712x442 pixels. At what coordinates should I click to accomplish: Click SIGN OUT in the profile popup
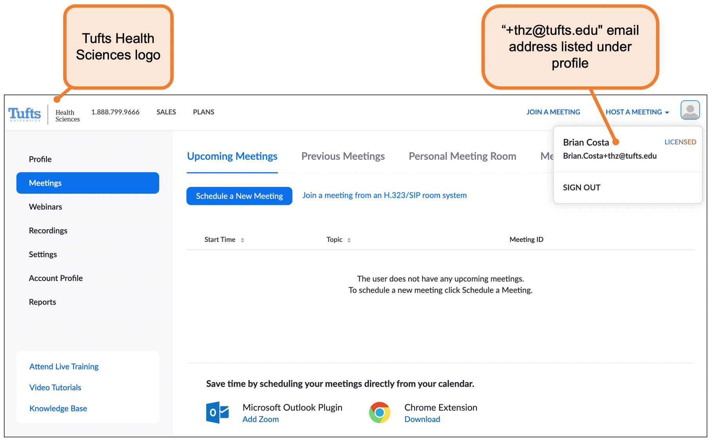coord(581,187)
